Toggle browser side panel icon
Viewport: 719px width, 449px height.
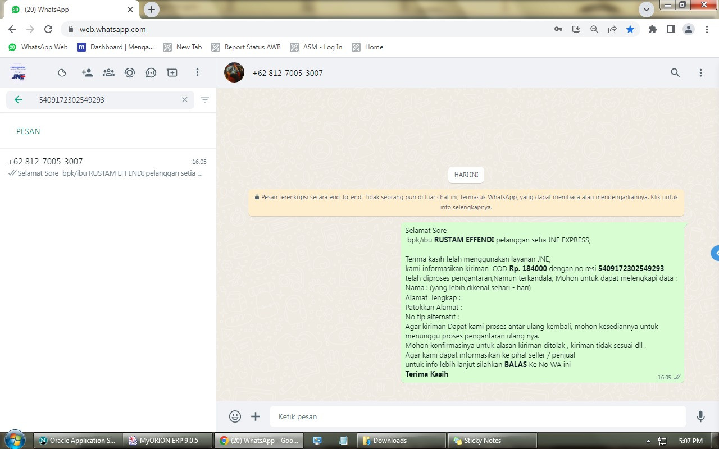pyautogui.click(x=671, y=29)
